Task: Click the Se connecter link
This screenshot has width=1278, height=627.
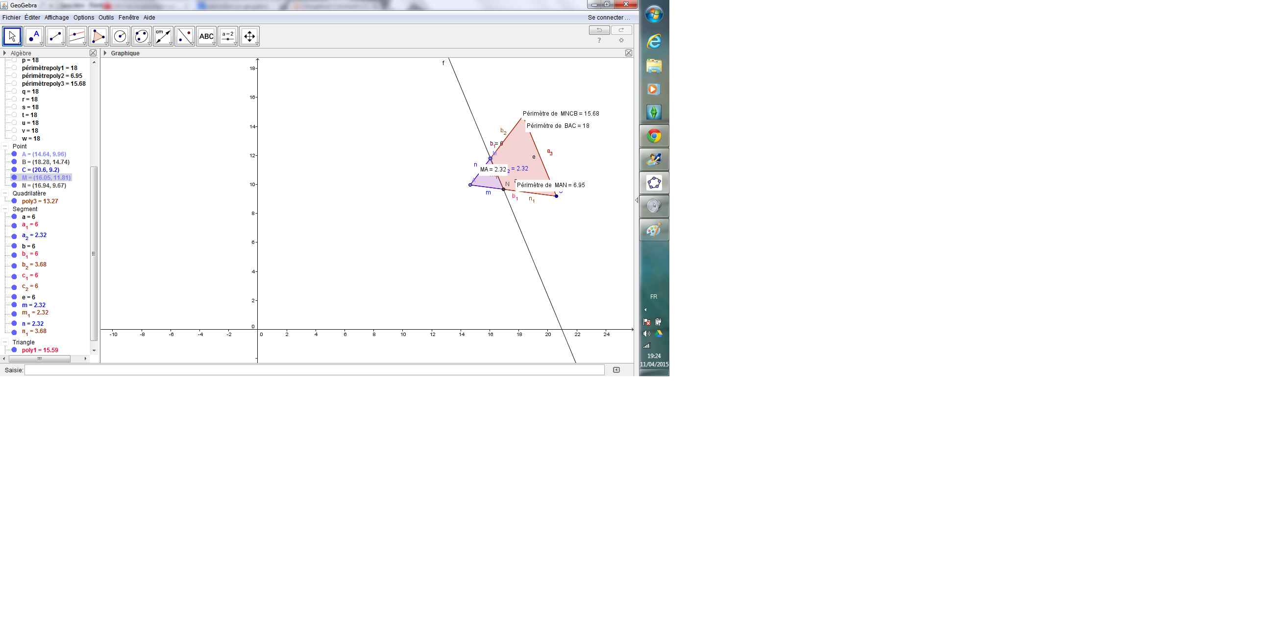Action: (x=608, y=17)
